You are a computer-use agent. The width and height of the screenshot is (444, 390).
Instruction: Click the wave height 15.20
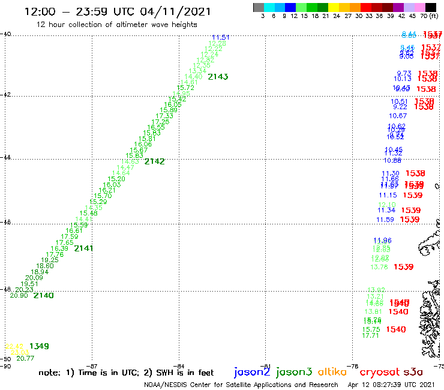[x=116, y=179]
